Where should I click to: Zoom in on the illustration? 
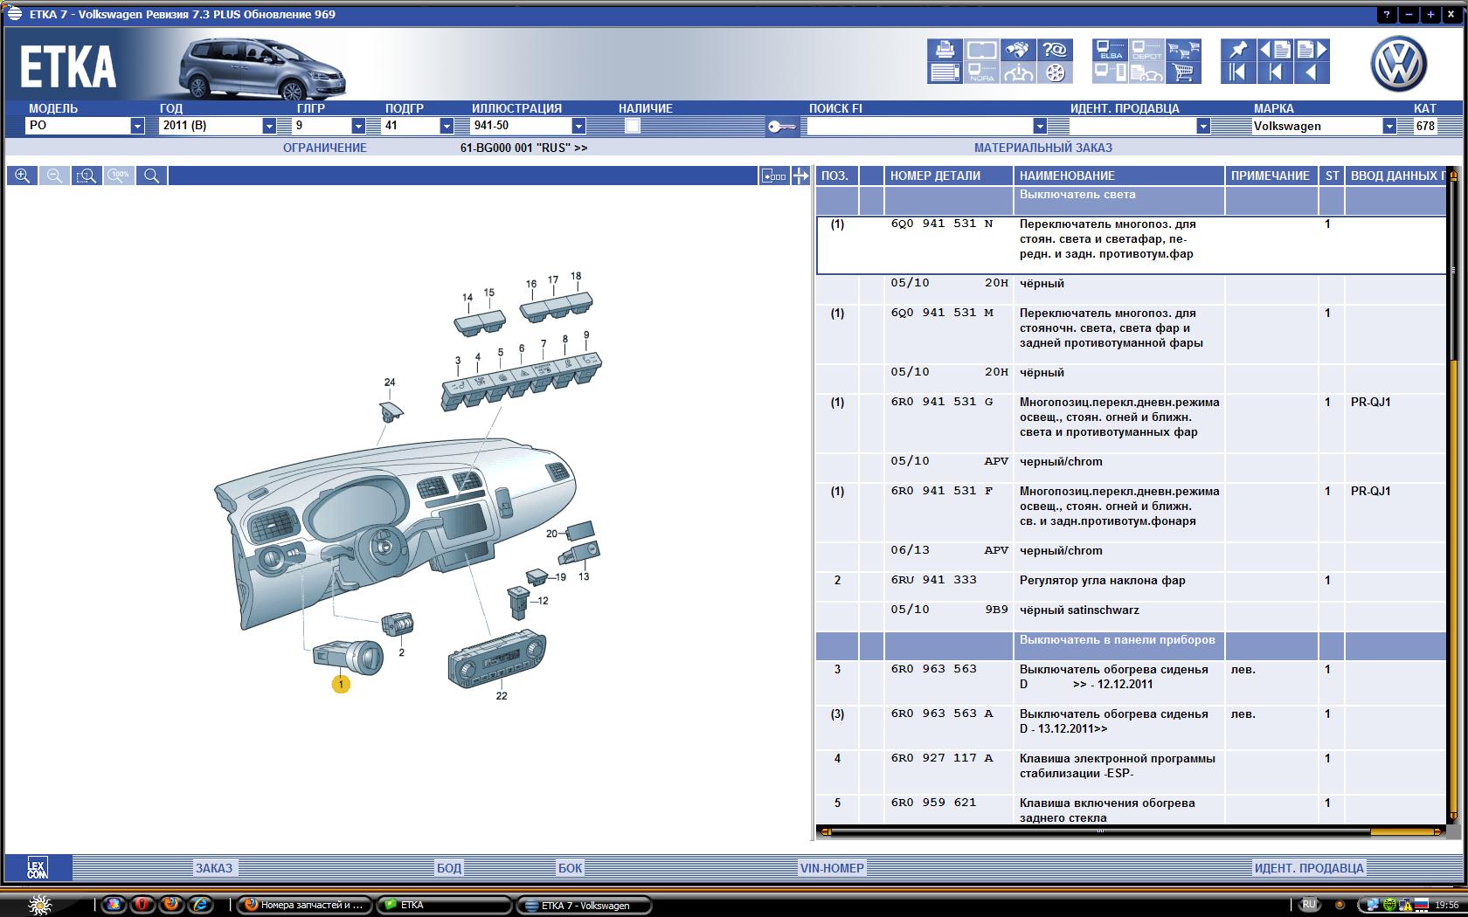23,176
